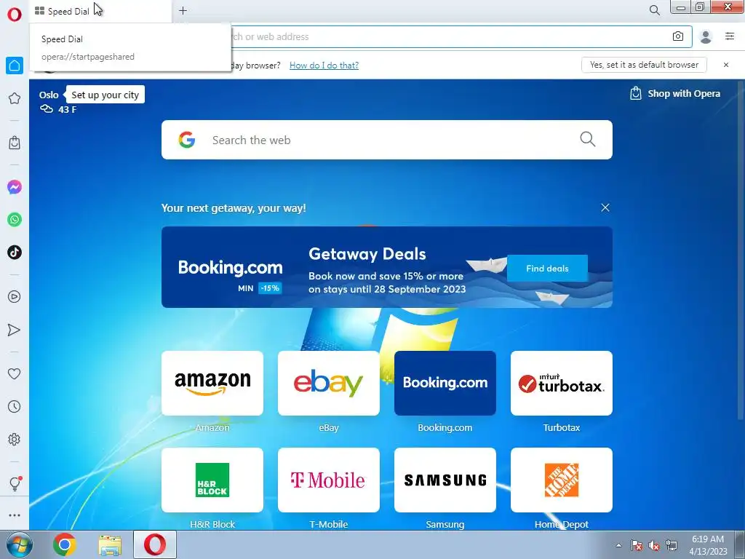Image resolution: width=745 pixels, height=559 pixels.
Task: Open the sidebar three-dots setup menu
Action: click(x=15, y=515)
